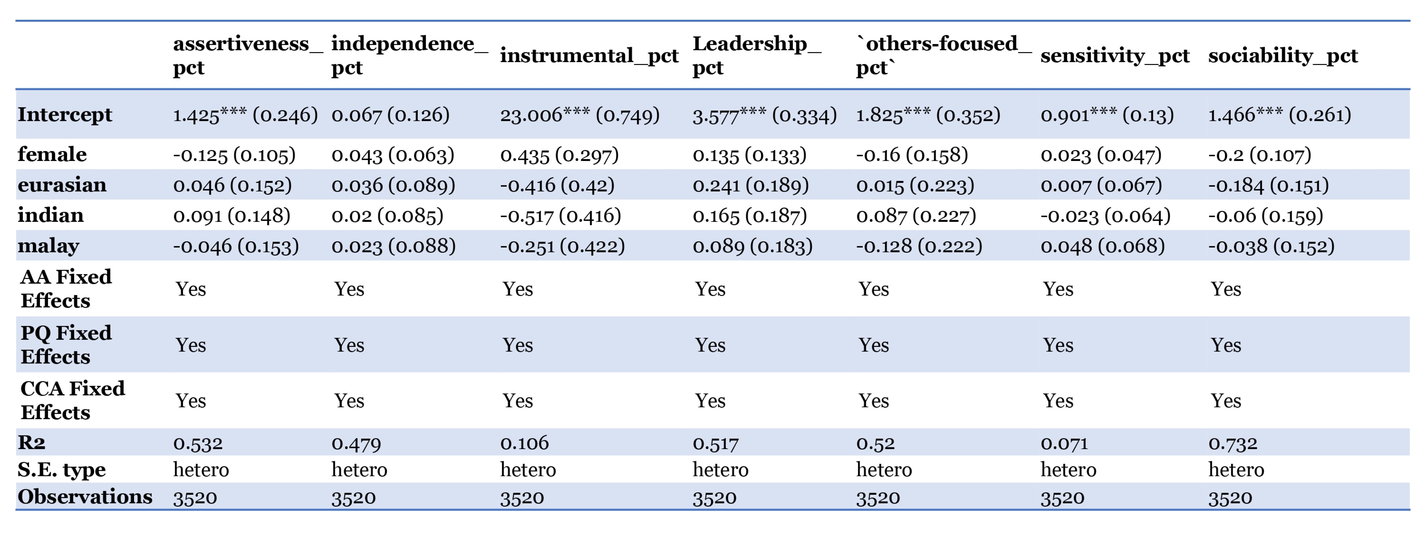Select the Leadership_pct column header
1426x538 pixels.
757,55
